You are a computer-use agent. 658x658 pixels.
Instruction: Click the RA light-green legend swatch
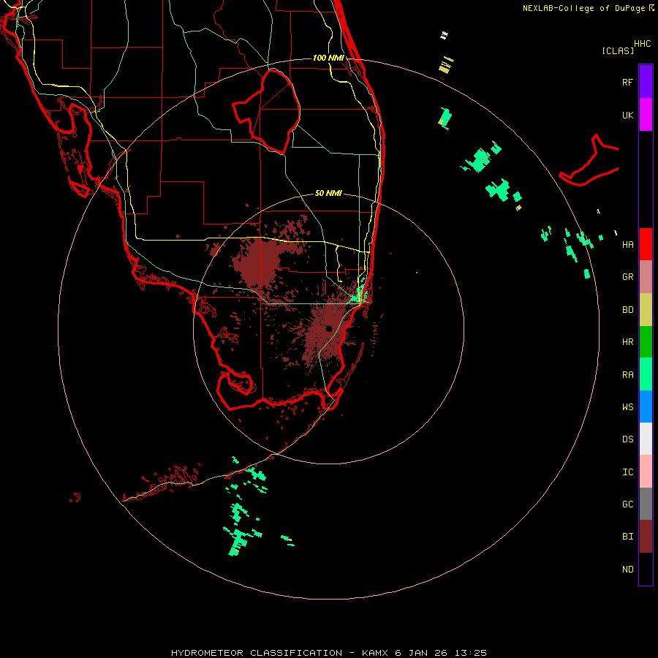coord(646,374)
